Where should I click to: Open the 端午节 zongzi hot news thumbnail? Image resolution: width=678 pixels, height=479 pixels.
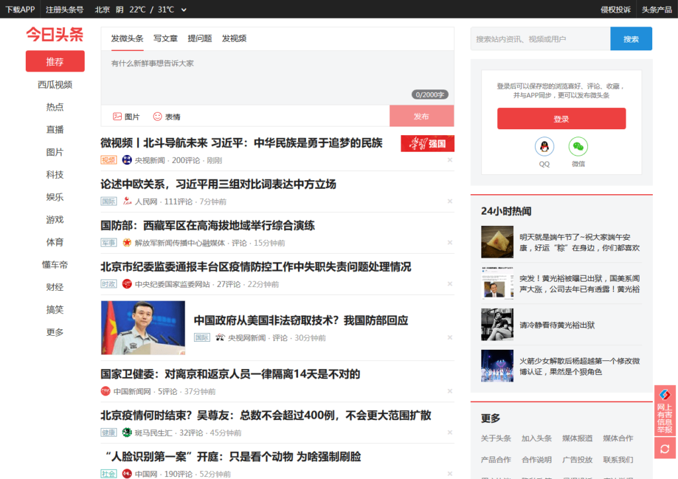(497, 242)
